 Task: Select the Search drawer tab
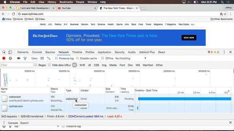(24, 123)
